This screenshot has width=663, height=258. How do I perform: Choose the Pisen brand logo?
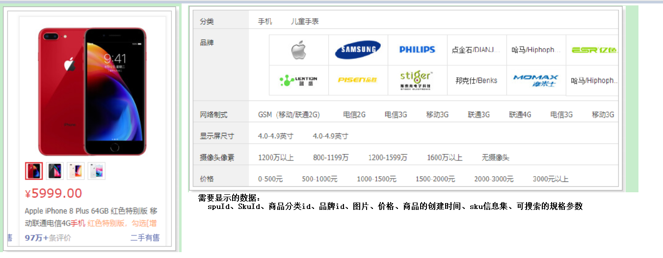pos(357,80)
